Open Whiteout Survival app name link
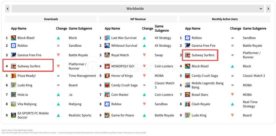The height and width of the screenshot is (136, 276). (x=124, y=46)
